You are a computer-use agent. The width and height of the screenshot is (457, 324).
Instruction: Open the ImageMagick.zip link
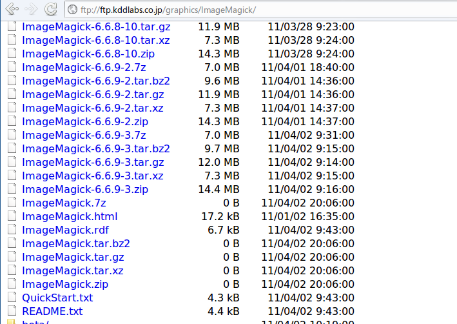click(x=65, y=285)
